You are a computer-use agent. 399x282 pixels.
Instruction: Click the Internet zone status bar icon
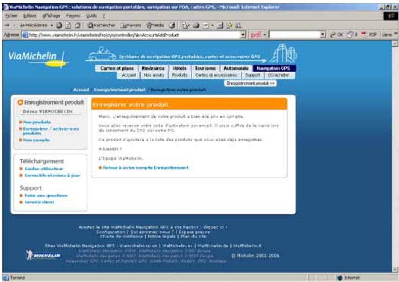pos(340,278)
